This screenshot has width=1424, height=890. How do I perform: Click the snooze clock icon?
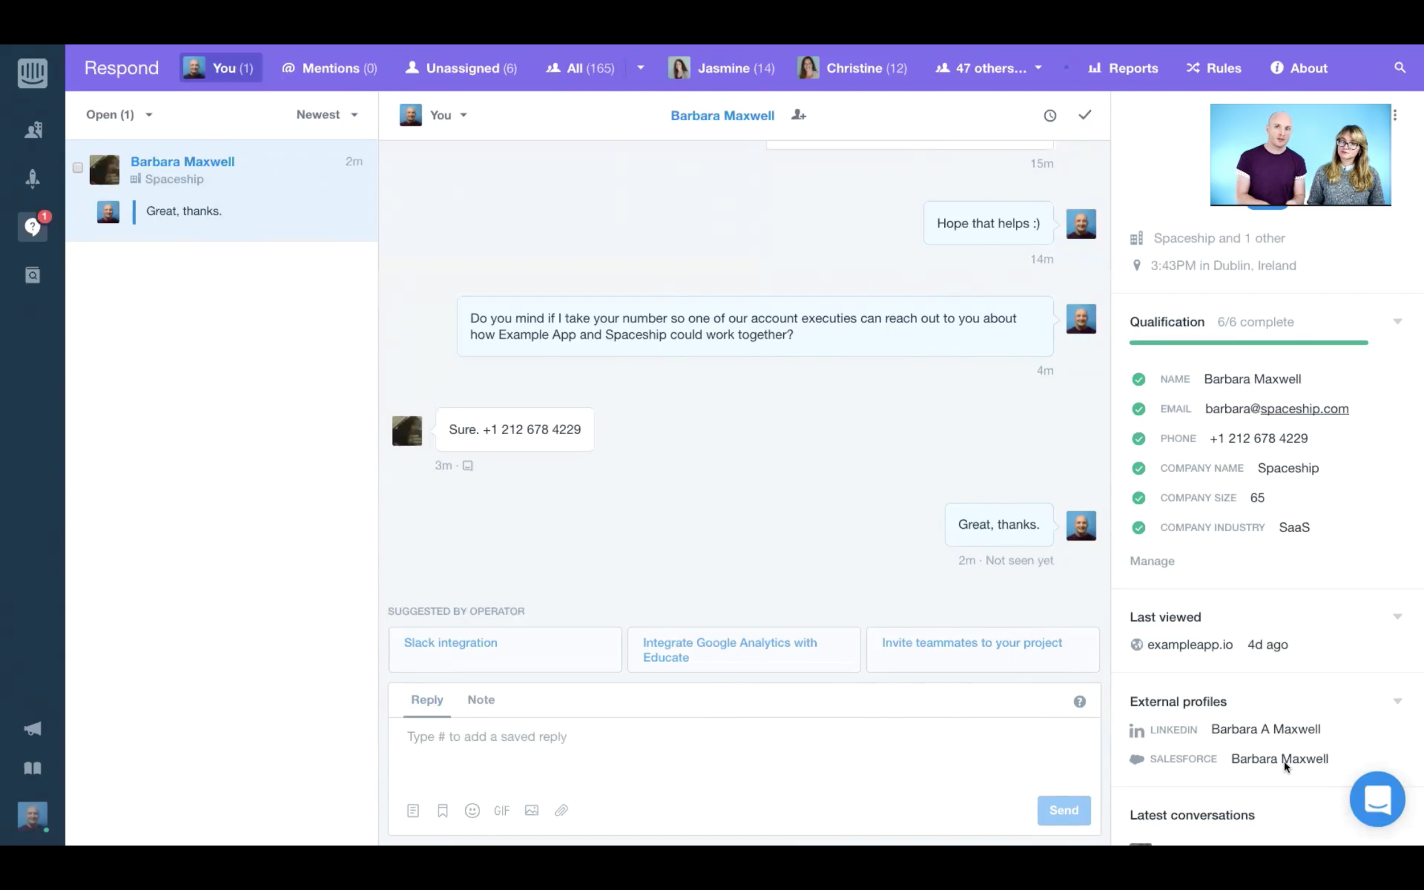(1050, 115)
